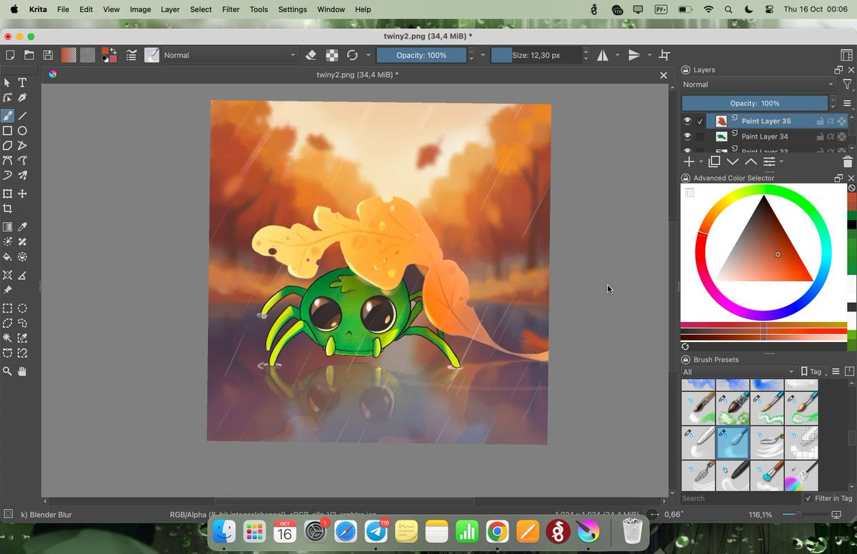Screen dimensions: 857x554
Task: Select the Rectangle shape tool
Action: click(x=7, y=131)
